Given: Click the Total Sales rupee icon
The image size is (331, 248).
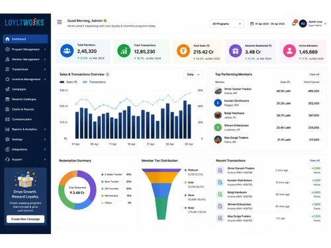Looking at the screenshot, I should click(183, 51).
